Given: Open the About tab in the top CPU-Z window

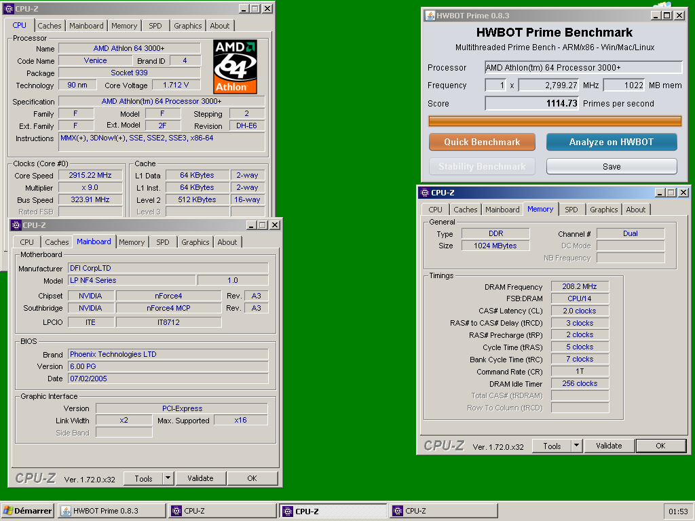Looking at the screenshot, I should pos(220,26).
